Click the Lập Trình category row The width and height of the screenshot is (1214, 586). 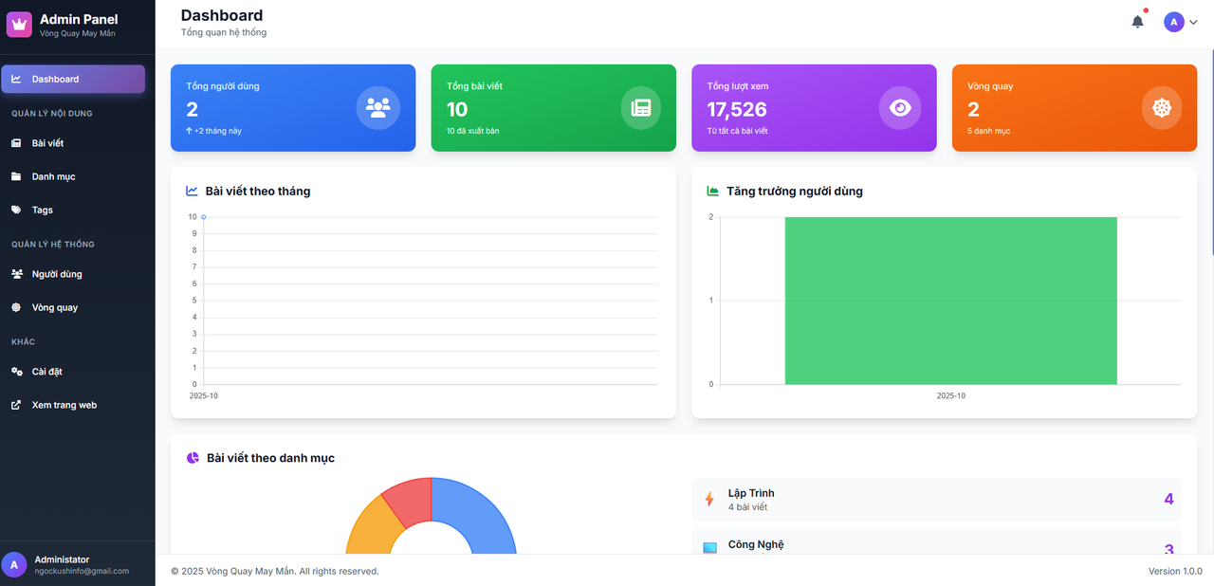(938, 500)
